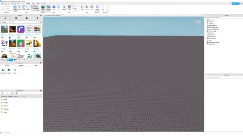
Task: Select the Building Tools F3X plugin thumbnail
Action: point(29,29)
